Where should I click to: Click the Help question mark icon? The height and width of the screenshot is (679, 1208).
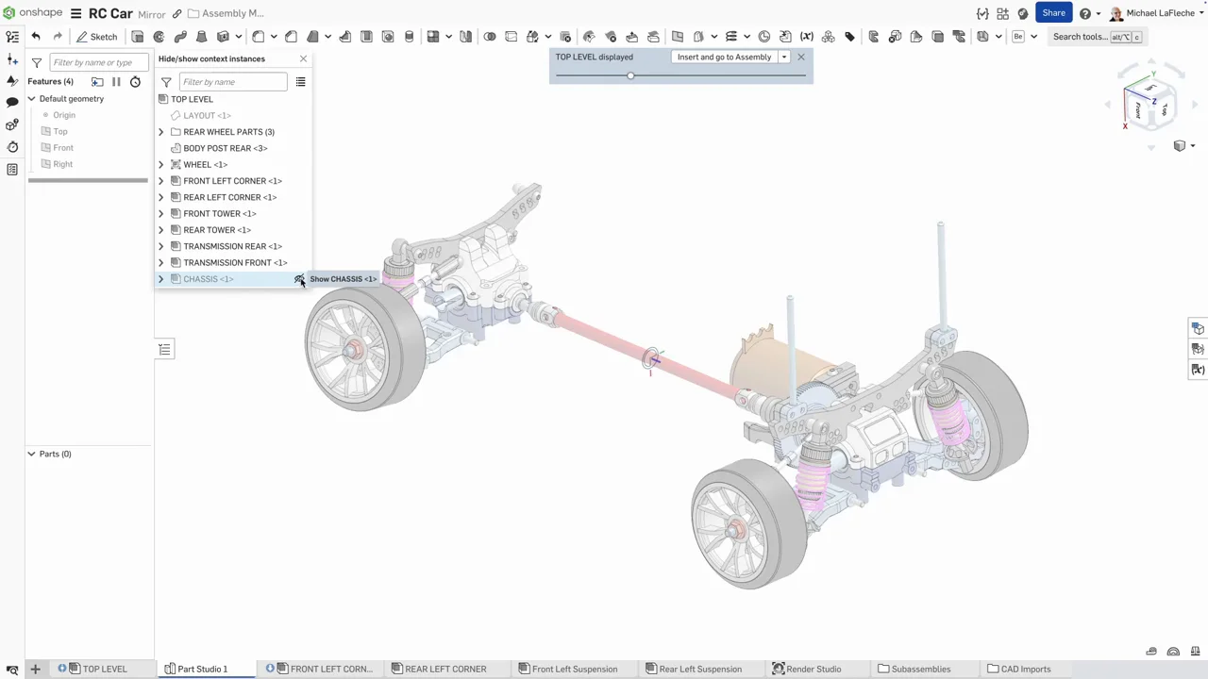1085,13
